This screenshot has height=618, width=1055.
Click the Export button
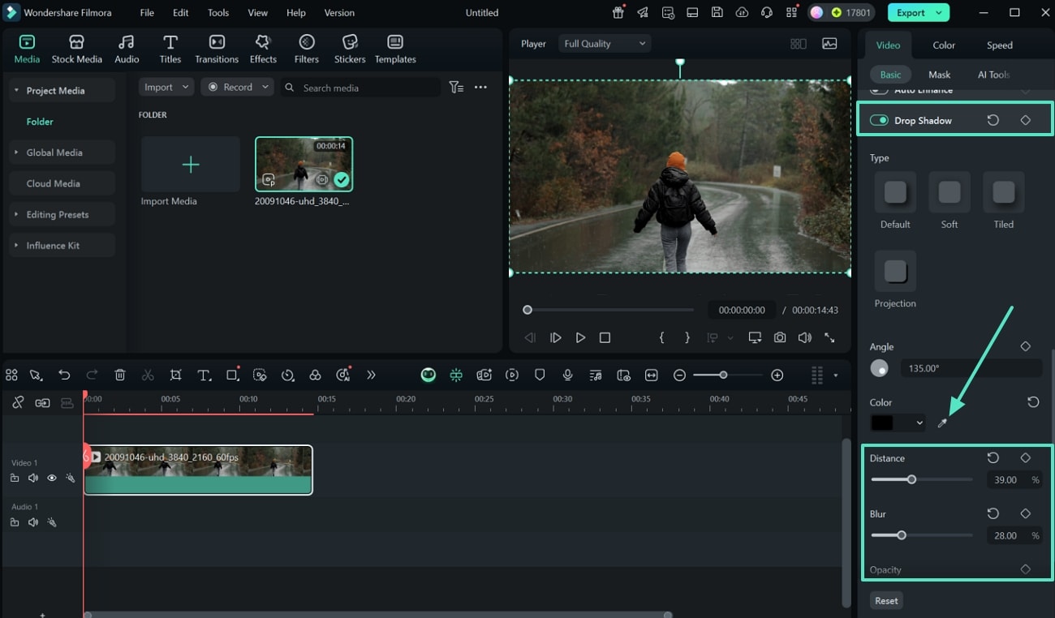point(918,12)
